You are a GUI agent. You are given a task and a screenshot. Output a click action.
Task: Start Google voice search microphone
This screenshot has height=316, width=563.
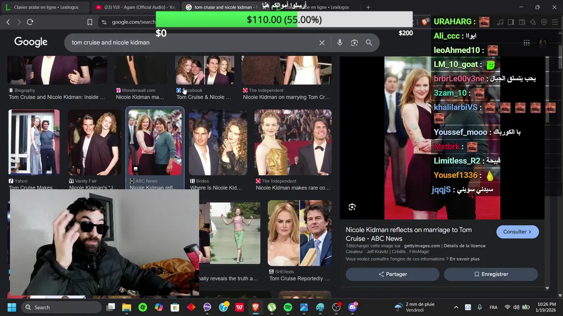[x=340, y=43]
